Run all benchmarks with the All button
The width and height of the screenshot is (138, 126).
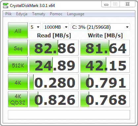18,30
